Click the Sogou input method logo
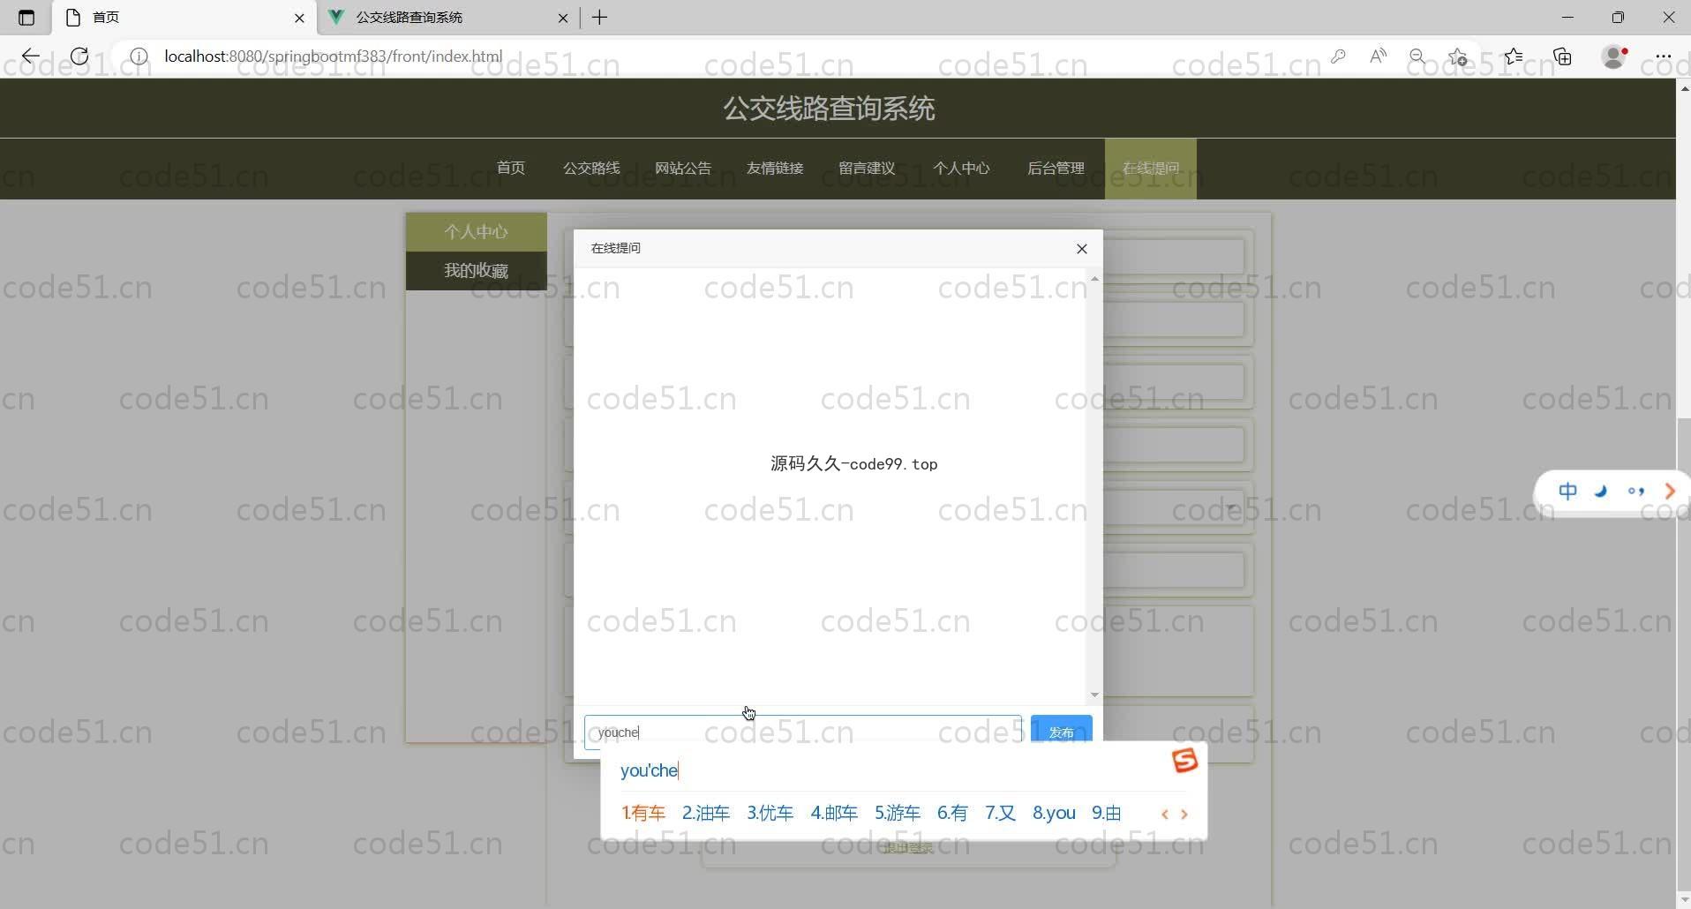The image size is (1691, 909). click(x=1184, y=761)
